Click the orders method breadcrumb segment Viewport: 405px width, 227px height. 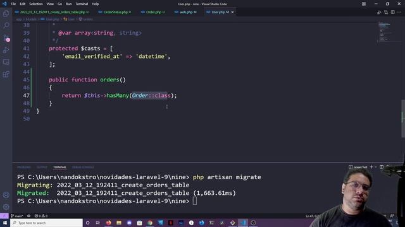(x=86, y=20)
